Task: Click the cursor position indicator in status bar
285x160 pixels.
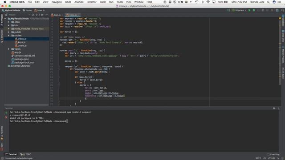Action: click(258, 158)
